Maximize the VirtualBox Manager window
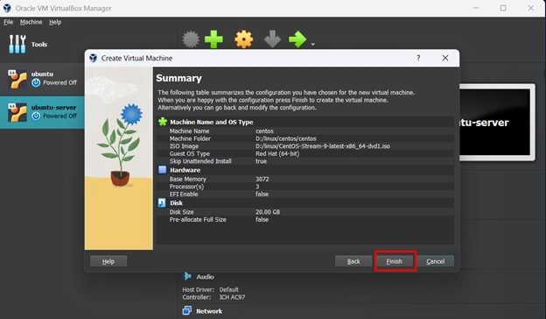The image size is (546, 319). point(503,8)
